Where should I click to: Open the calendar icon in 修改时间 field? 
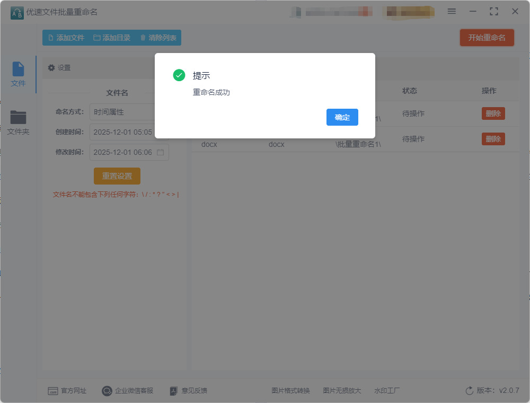[160, 152]
